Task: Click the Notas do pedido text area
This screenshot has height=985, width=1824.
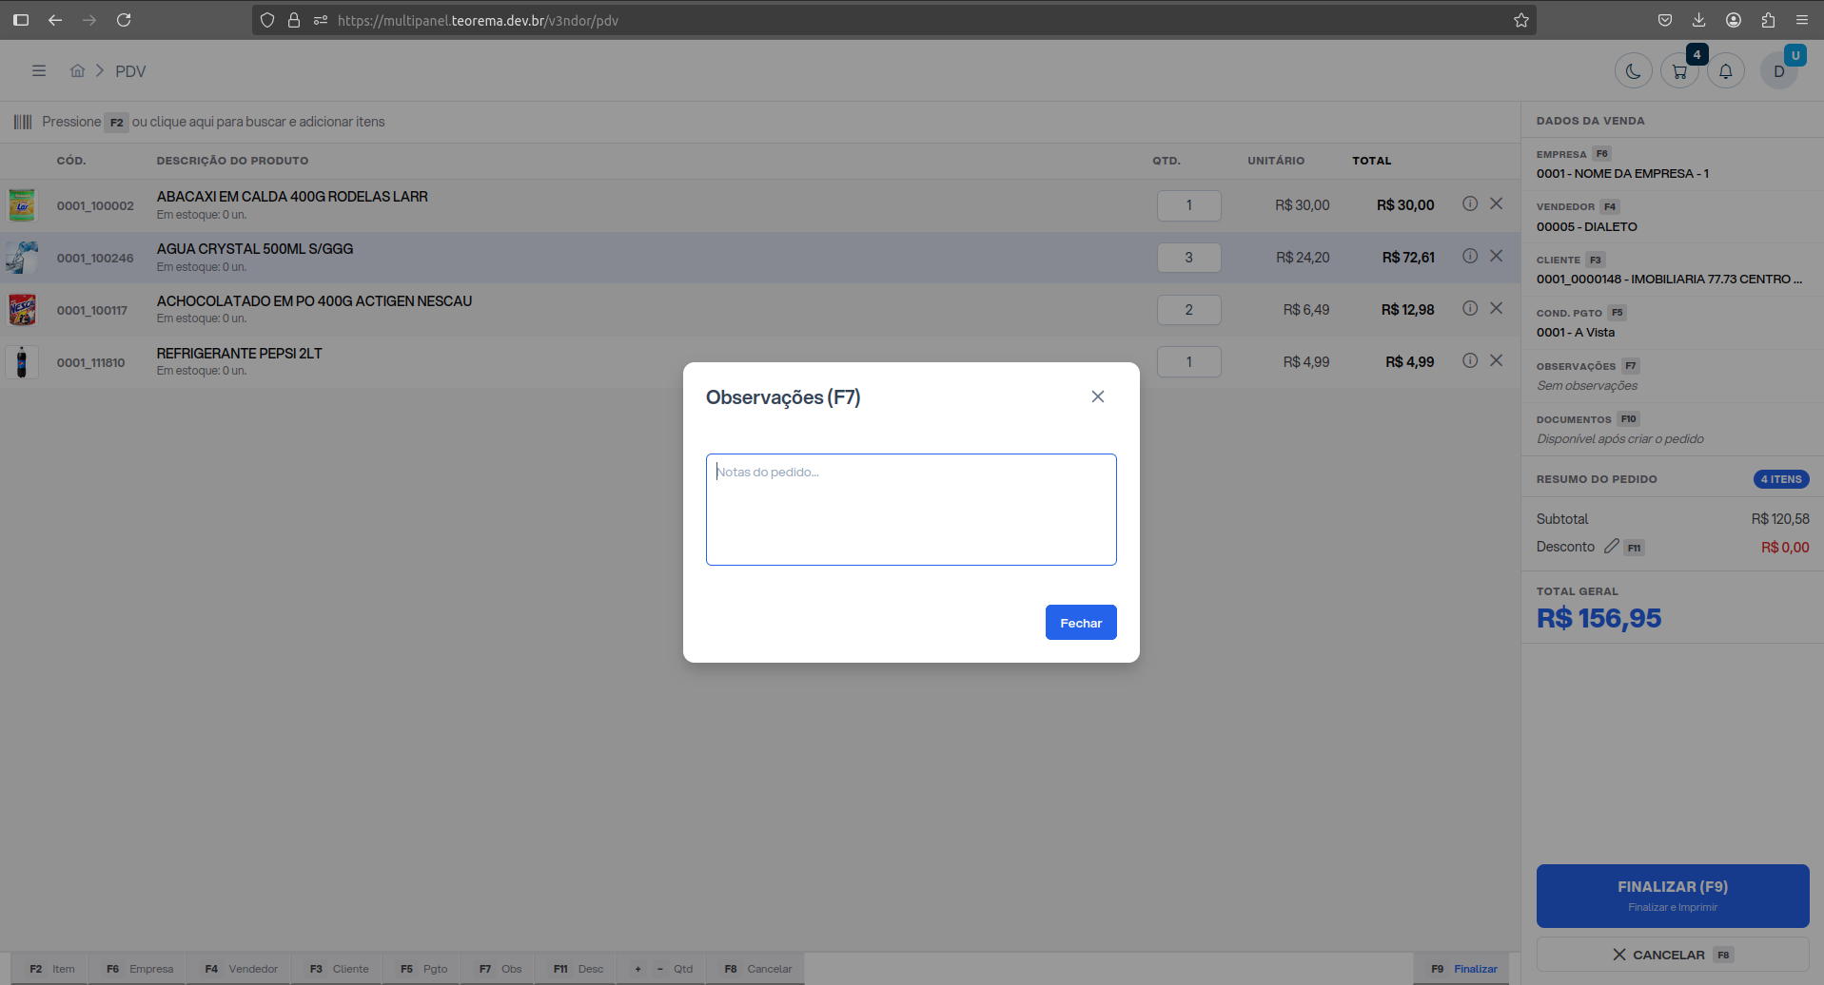Action: [911, 510]
